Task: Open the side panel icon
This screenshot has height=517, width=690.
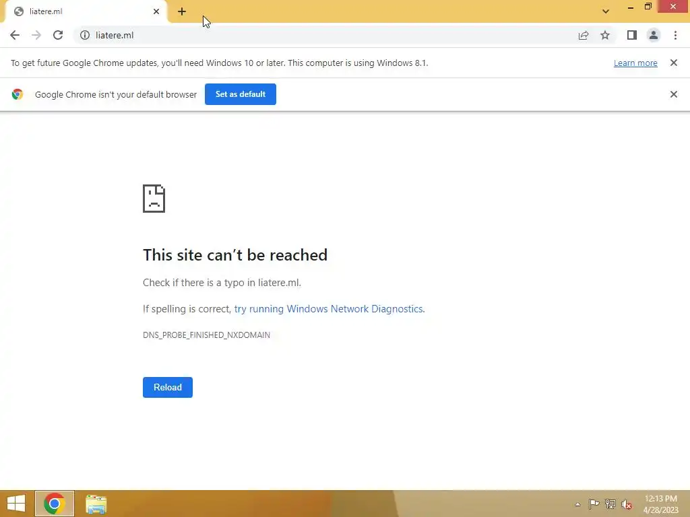Action: pyautogui.click(x=632, y=35)
